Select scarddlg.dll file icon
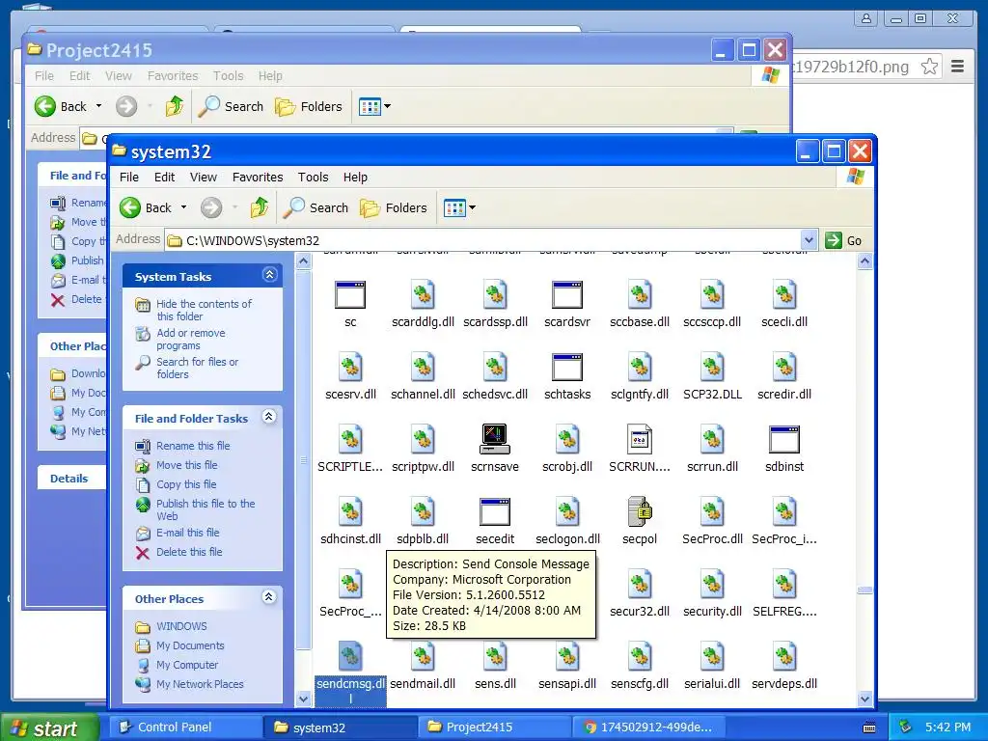This screenshot has height=741, width=988. (x=423, y=295)
